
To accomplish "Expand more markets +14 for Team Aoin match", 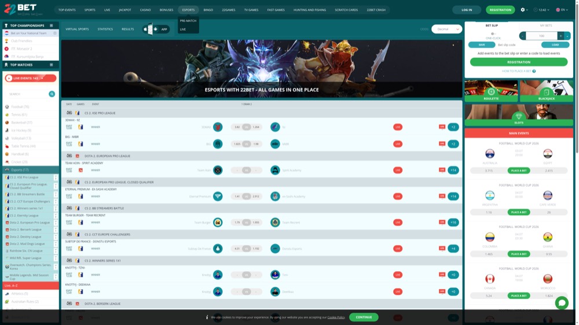I will pyautogui.click(x=453, y=170).
